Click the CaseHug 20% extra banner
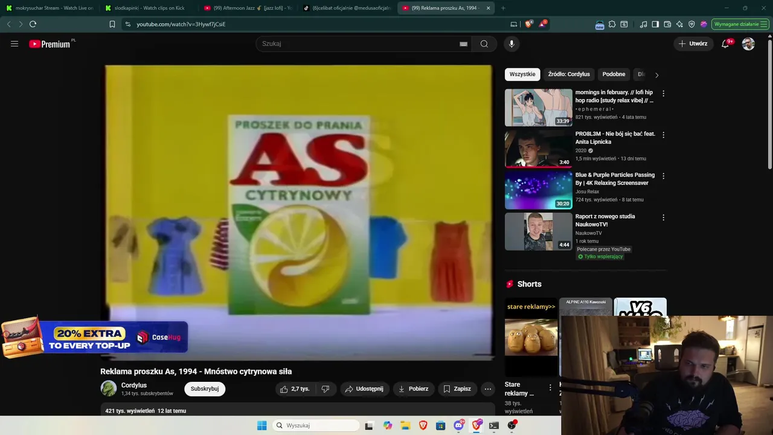The height and width of the screenshot is (435, 773). coord(94,337)
